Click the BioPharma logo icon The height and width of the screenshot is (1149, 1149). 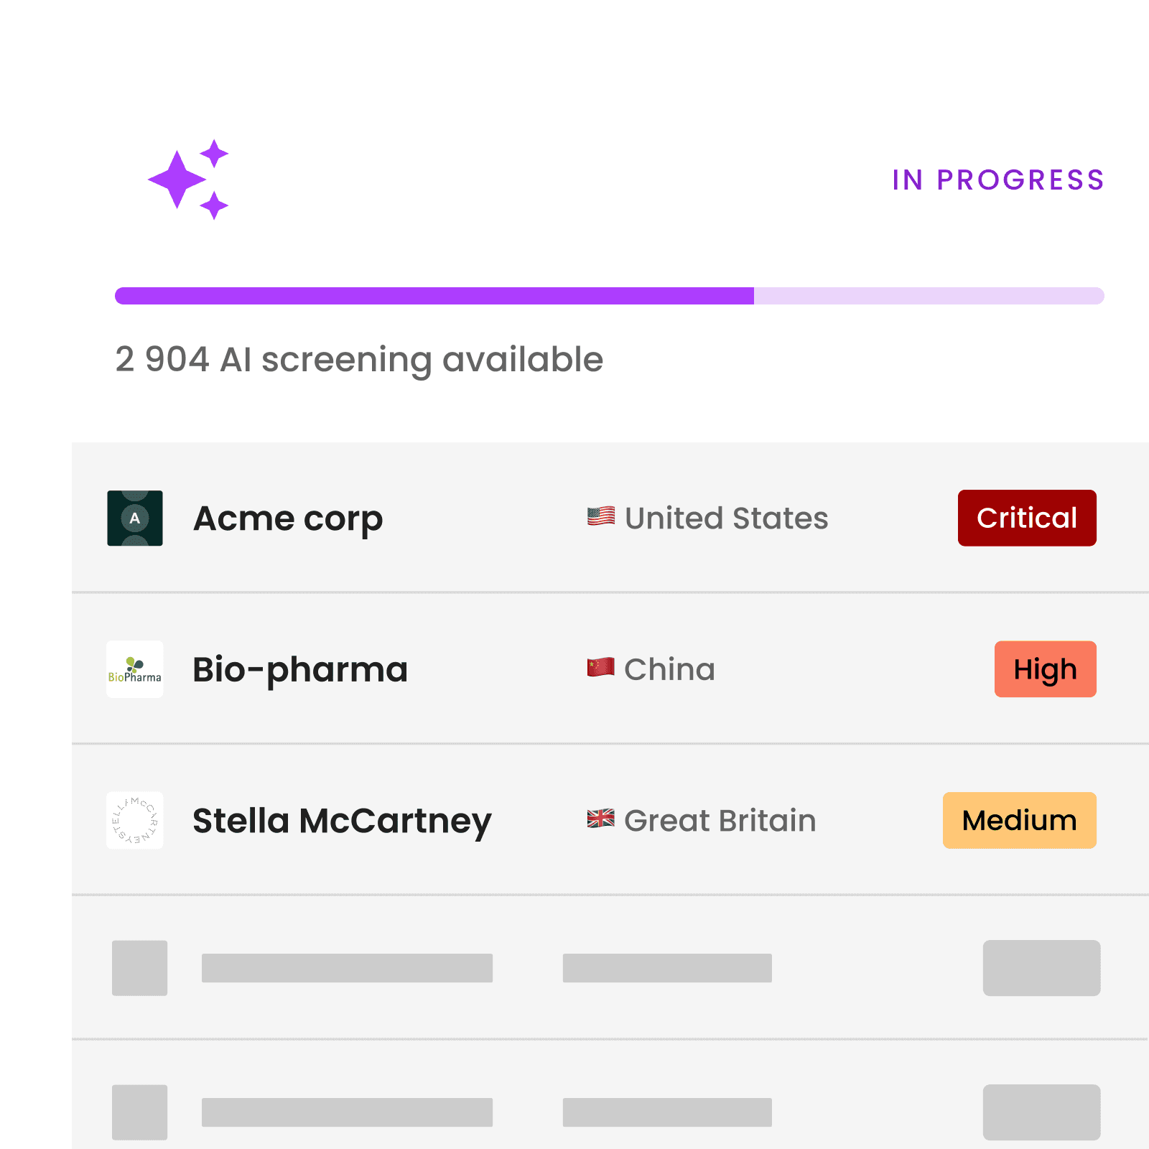point(135,669)
